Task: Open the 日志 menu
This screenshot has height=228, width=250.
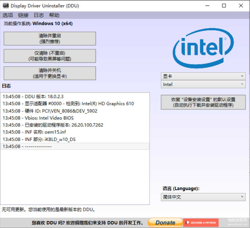Action: click(x=39, y=15)
